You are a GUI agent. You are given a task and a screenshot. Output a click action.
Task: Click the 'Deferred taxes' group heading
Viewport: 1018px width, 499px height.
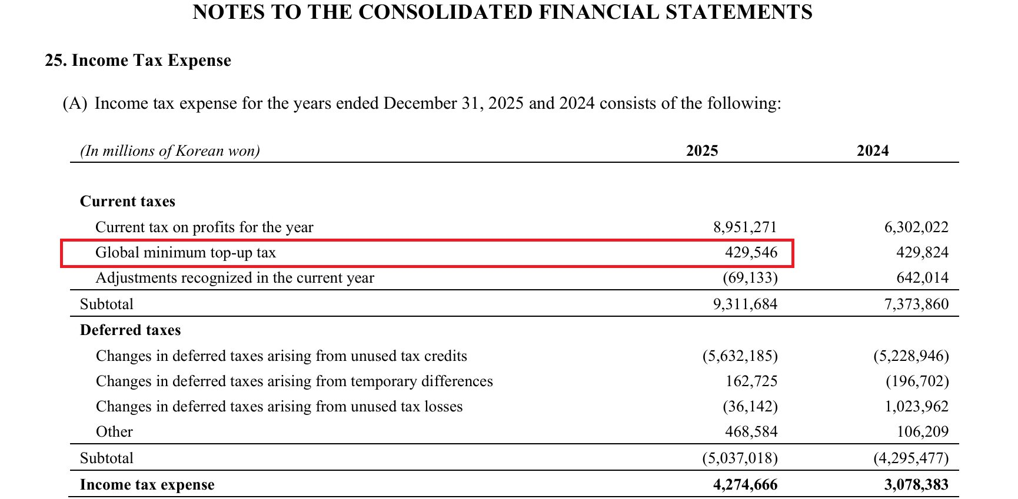(130, 330)
